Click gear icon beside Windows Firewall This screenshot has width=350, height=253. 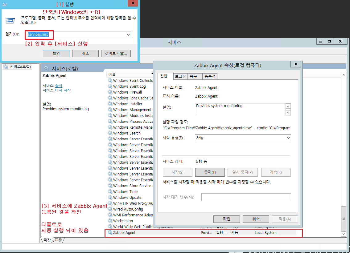110,92
